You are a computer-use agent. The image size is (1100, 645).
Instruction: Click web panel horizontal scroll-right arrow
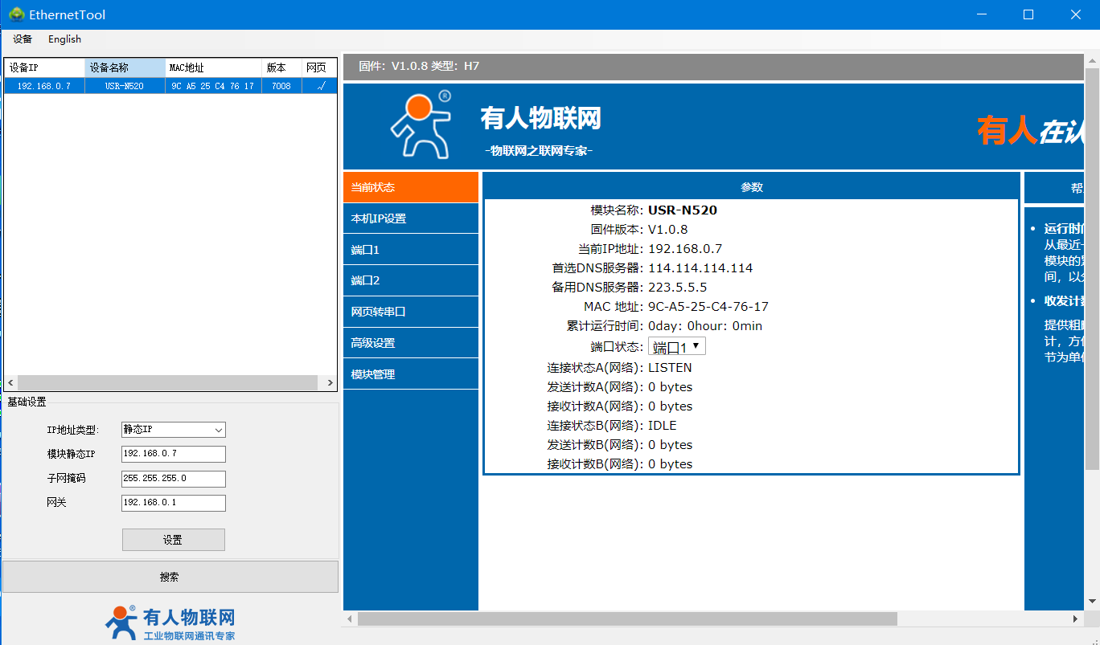coord(1076,618)
